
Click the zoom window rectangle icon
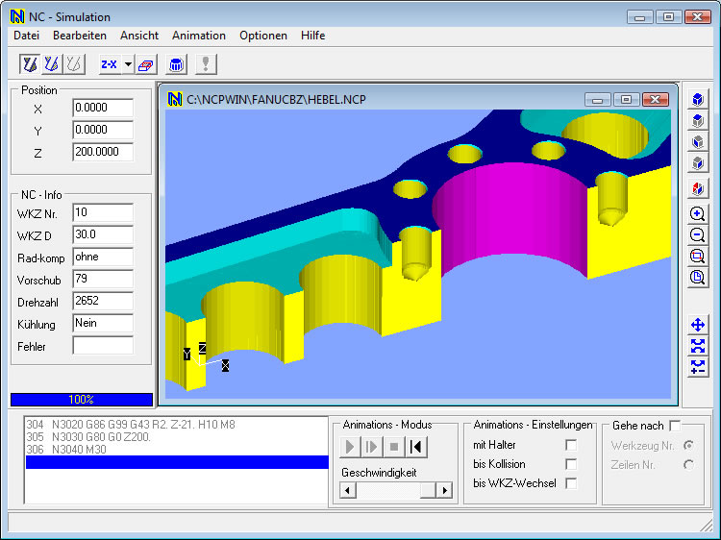pos(698,256)
